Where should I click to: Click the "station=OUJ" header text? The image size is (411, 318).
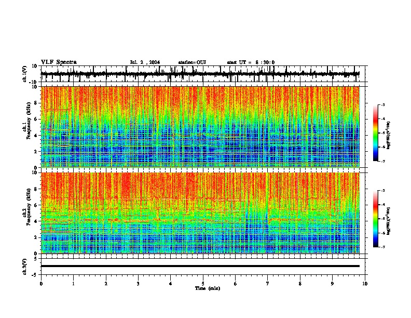click(x=192, y=62)
